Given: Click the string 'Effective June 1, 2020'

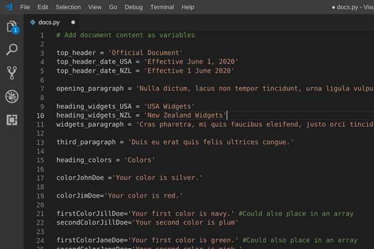Looking at the screenshot, I should click(x=191, y=62).
